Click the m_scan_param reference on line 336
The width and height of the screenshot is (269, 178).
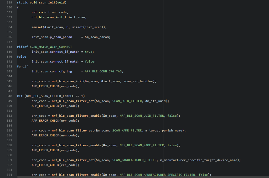[98, 37]
